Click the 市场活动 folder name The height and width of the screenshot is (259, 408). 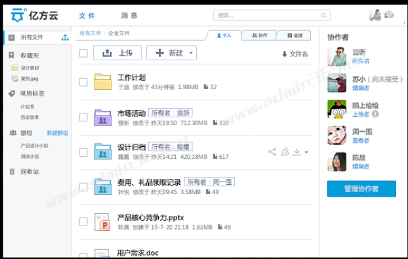pyautogui.click(x=131, y=113)
